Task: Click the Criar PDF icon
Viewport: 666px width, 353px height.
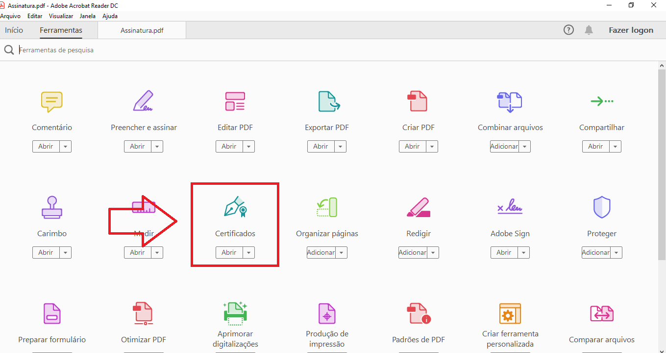Action: coord(418,101)
